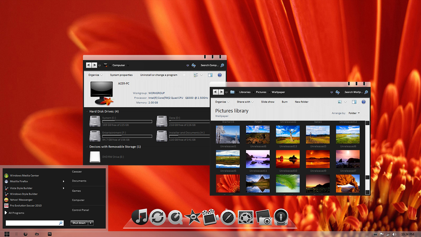Go back in Wallpaper window

pos(215,92)
